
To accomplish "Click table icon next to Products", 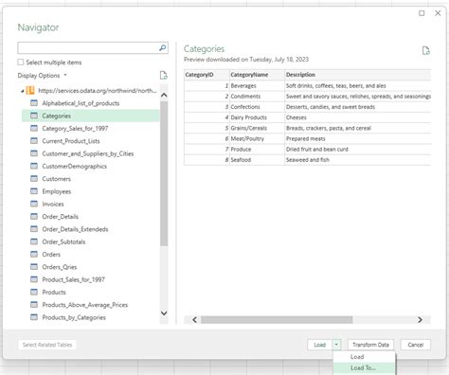I will tap(34, 292).
